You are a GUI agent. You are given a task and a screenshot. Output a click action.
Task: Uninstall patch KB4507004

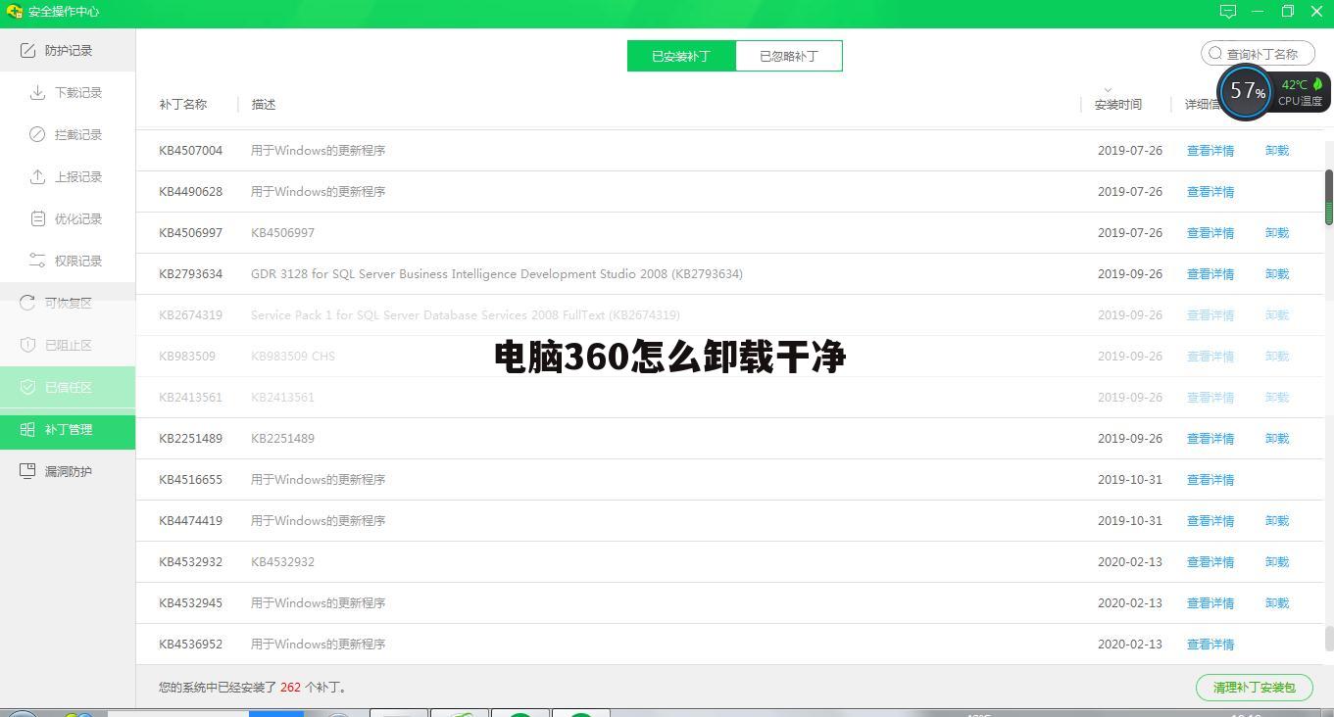coord(1277,151)
